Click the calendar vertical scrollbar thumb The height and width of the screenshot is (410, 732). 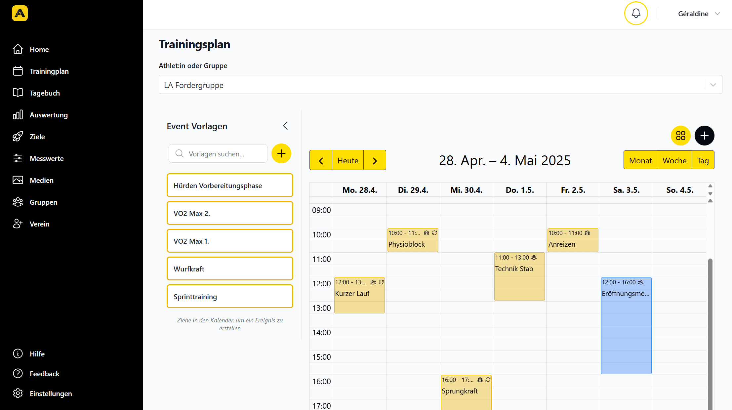(x=710, y=334)
